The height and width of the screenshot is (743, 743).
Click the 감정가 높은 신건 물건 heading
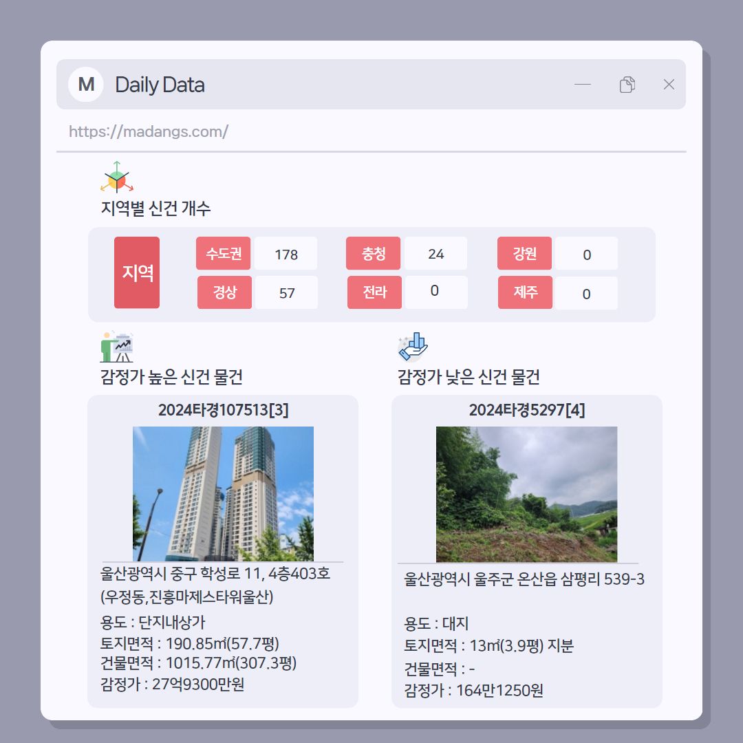171,377
